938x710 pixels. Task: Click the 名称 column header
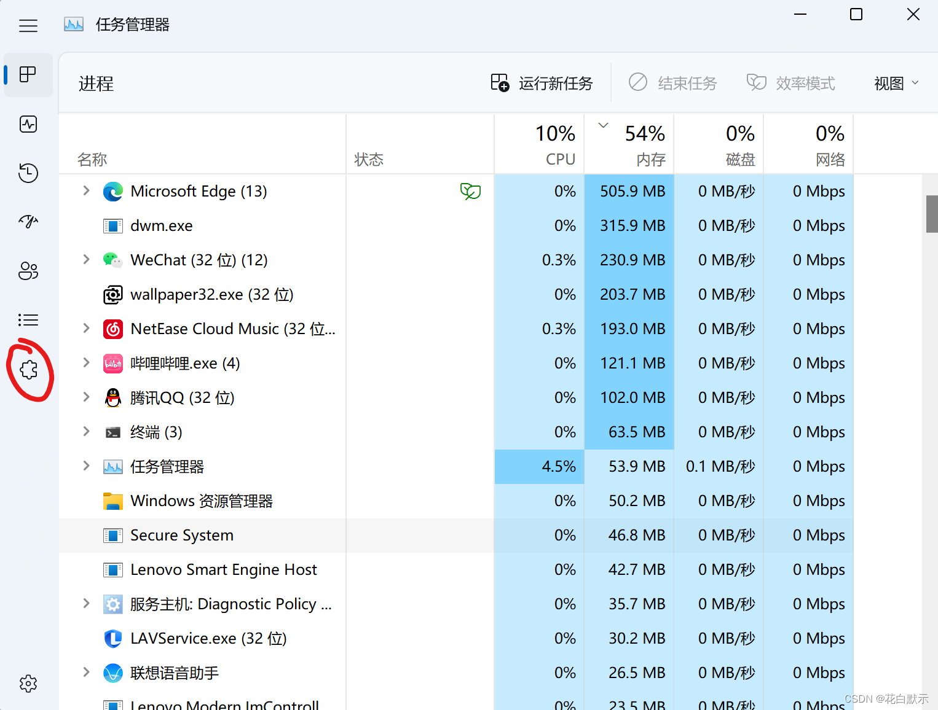(93, 159)
